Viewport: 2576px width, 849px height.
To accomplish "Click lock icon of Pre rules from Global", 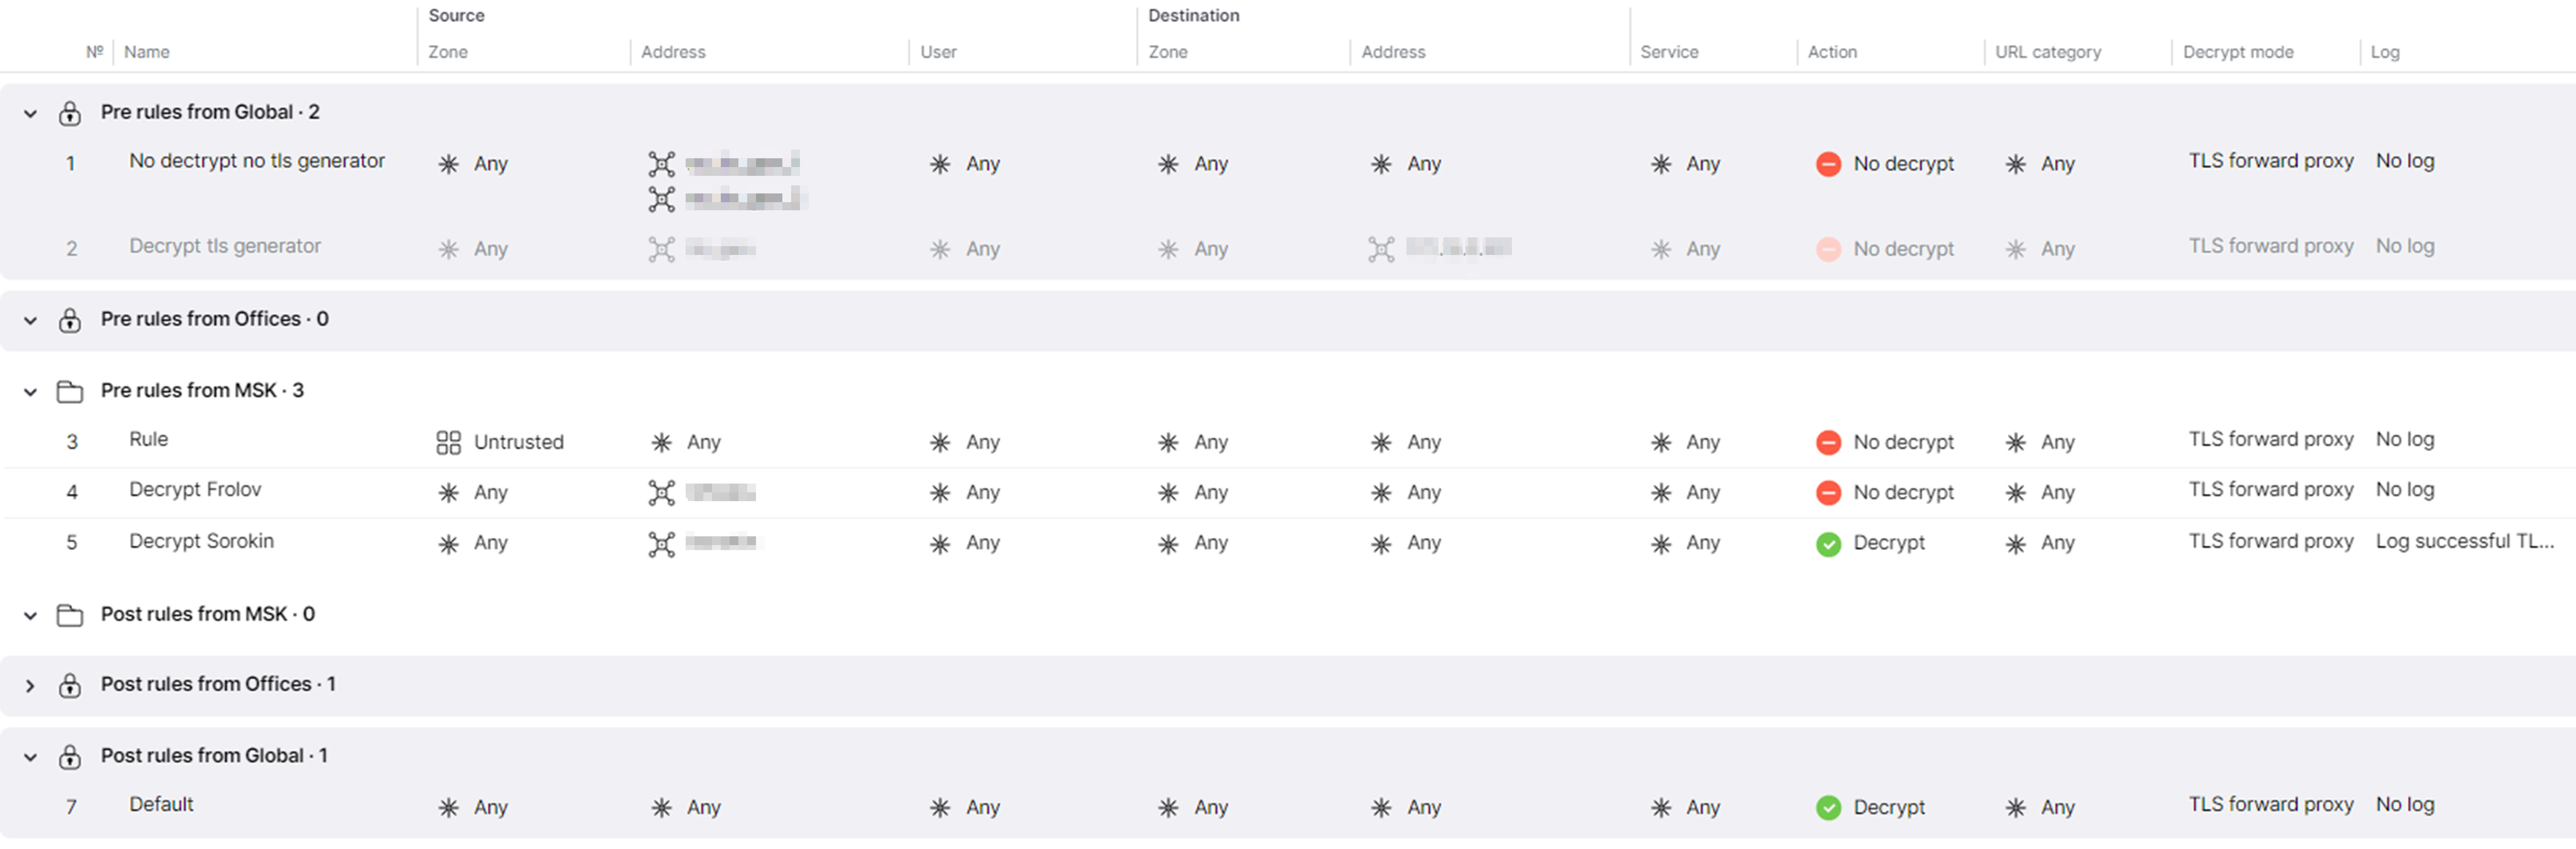I will pos(69,113).
